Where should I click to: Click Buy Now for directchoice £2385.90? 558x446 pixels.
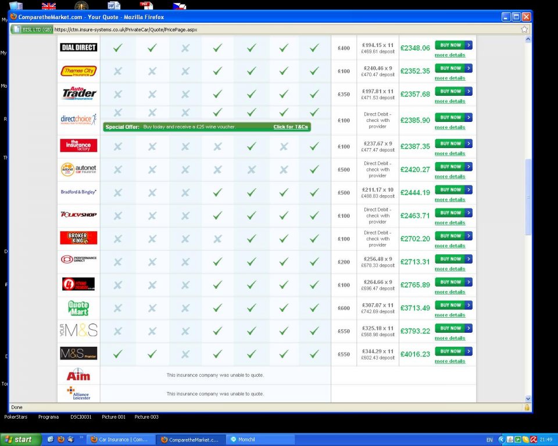click(453, 117)
